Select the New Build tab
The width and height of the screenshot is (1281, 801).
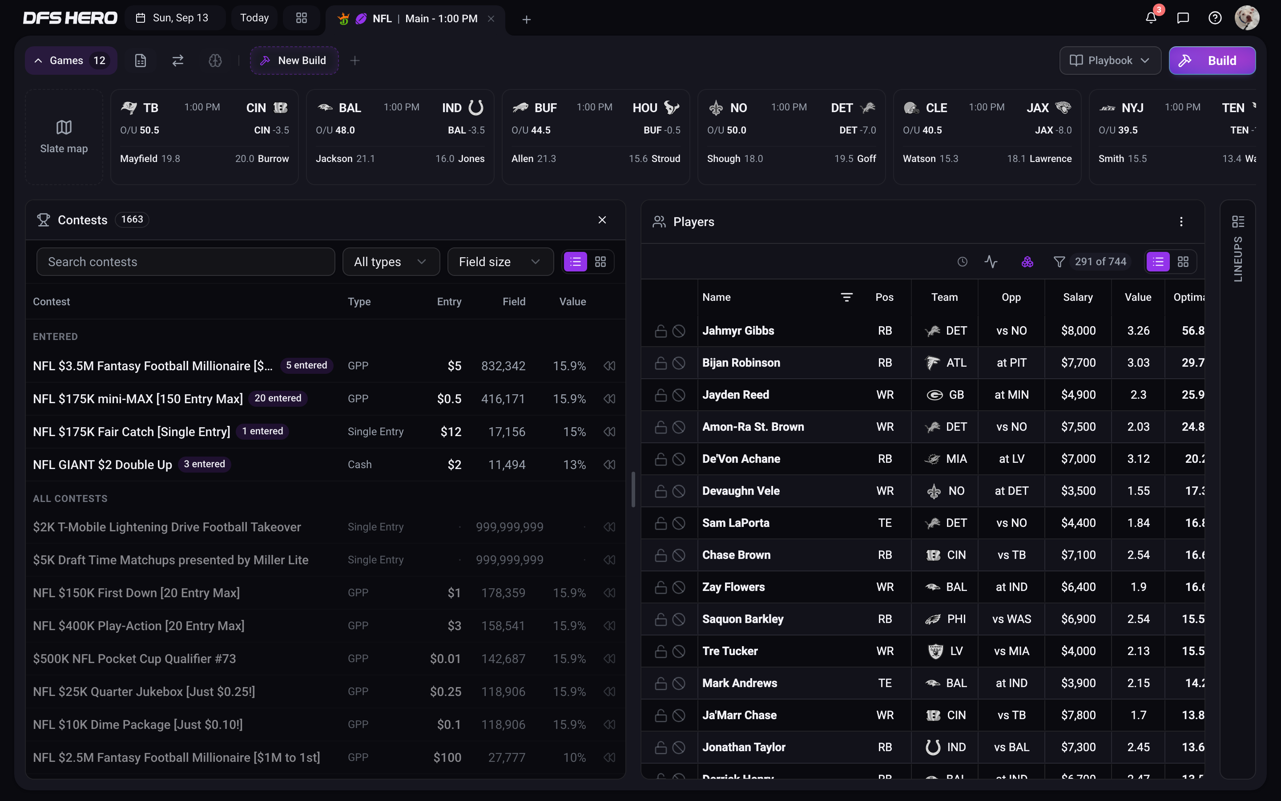click(294, 61)
